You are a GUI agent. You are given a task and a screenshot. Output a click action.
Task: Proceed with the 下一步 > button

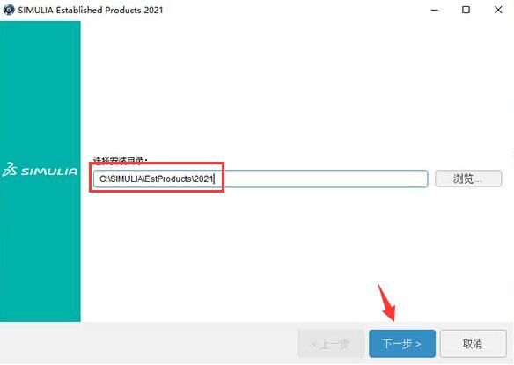pyautogui.click(x=402, y=344)
